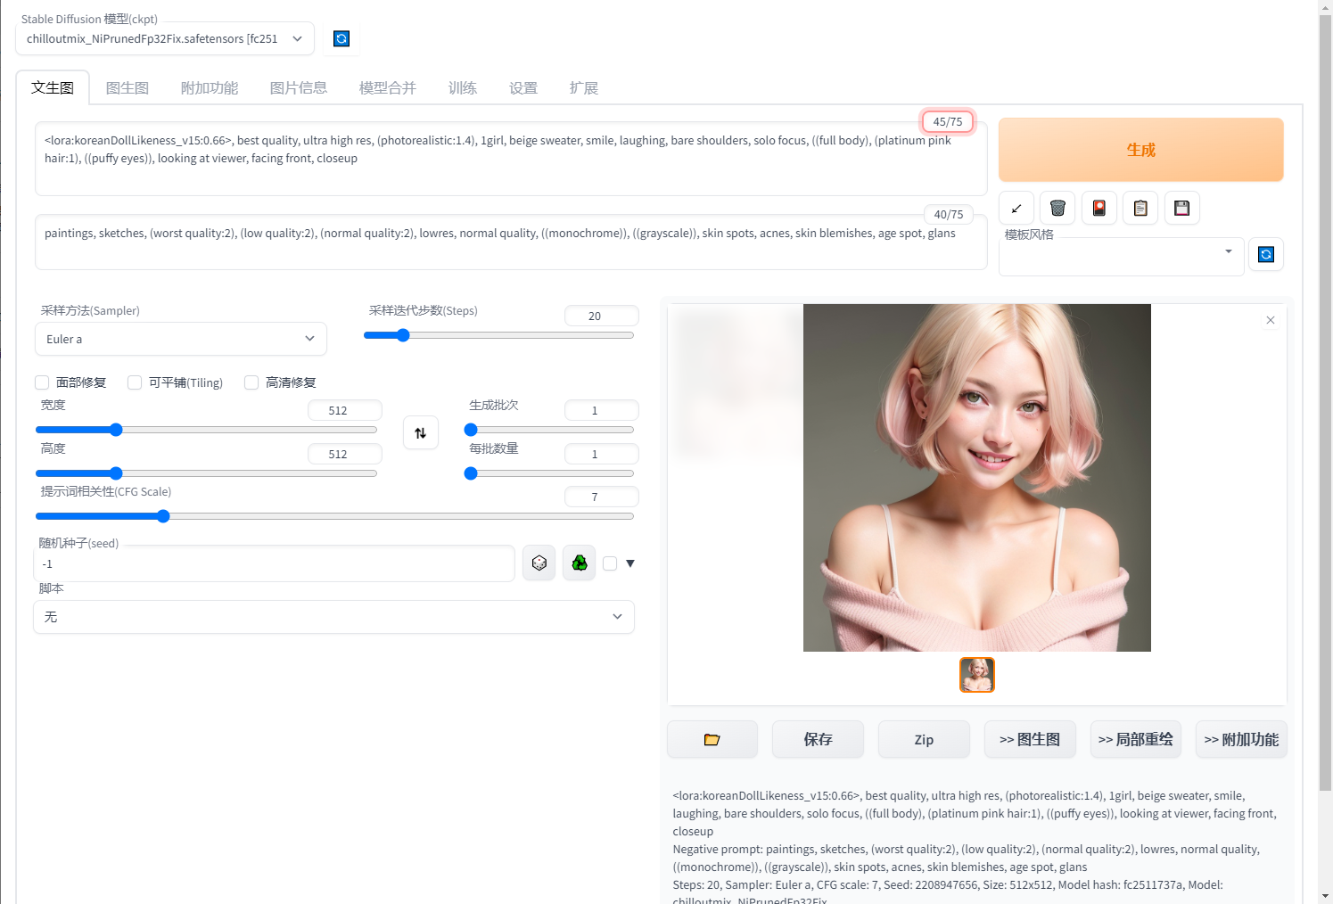Click the green recycle reuse seed icon
1333x904 pixels.
coord(580,563)
